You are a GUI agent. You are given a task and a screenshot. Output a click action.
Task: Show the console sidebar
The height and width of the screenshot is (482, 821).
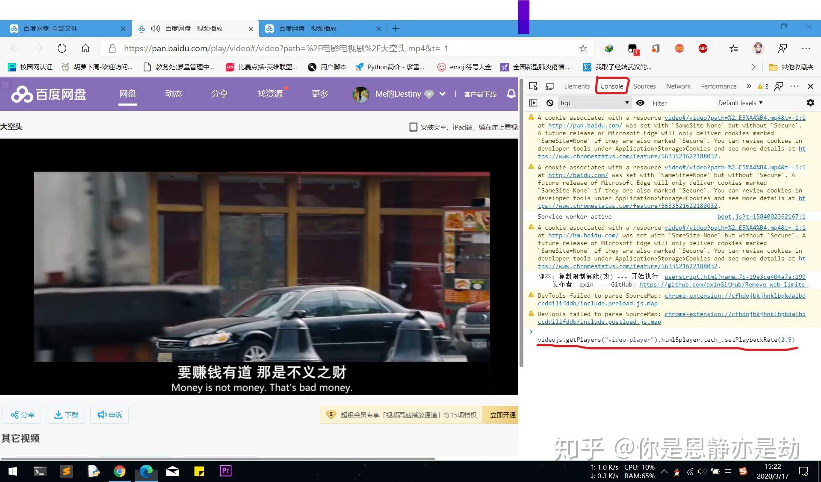pos(533,103)
